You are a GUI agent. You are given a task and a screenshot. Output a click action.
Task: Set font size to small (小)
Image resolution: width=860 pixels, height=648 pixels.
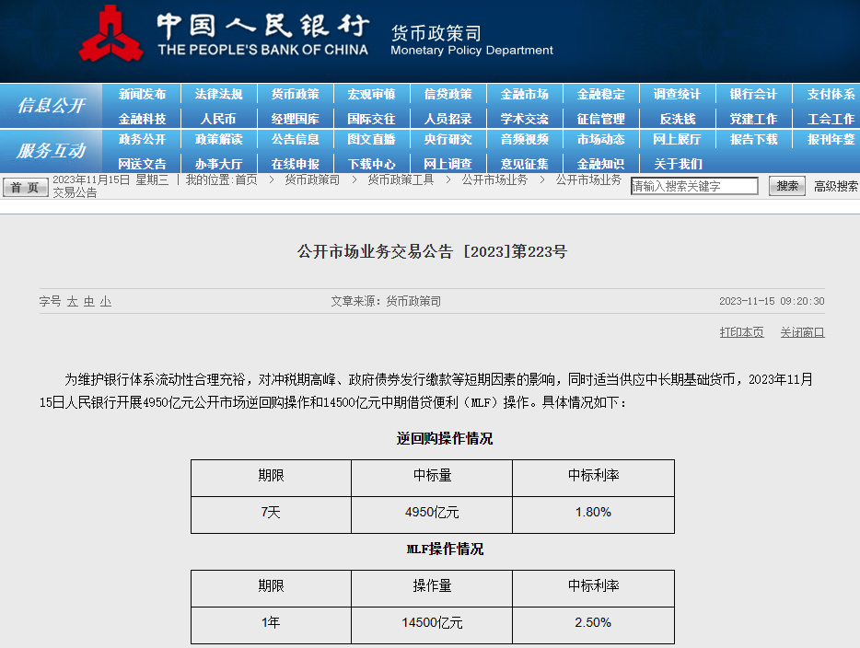(x=105, y=301)
